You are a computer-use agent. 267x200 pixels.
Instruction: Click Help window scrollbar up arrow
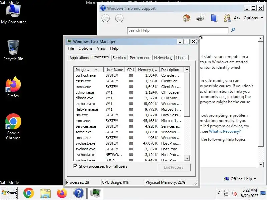click(x=261, y=39)
